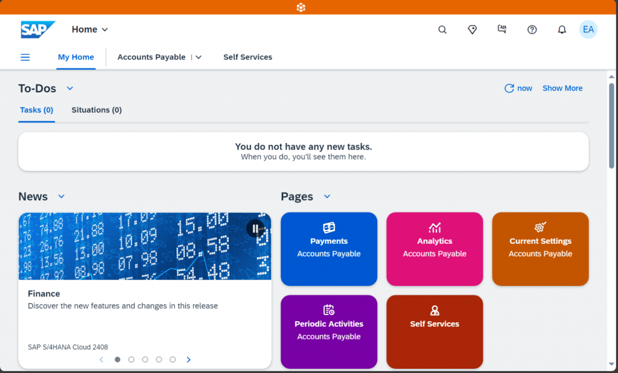618x373 pixels.
Task: Click the gear icon on Current Settings tile
Action: (x=540, y=227)
